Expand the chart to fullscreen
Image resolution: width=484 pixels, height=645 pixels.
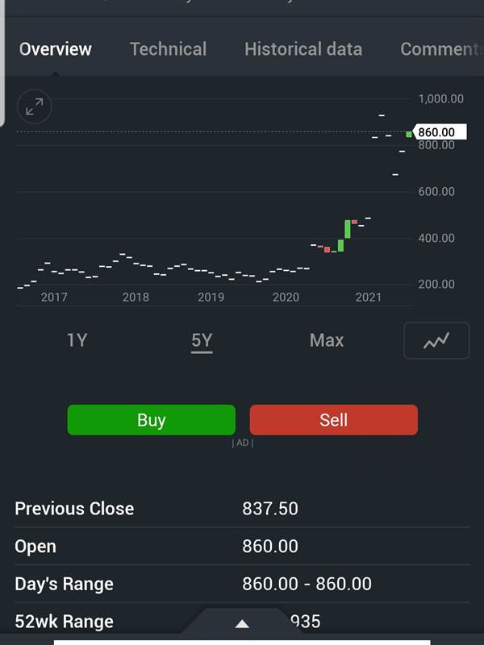[35, 106]
